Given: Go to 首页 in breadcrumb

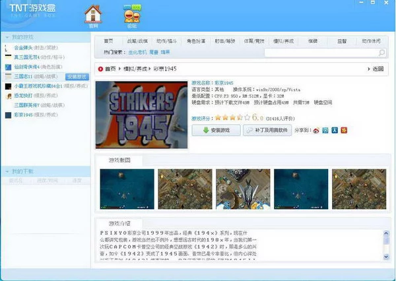Looking at the screenshot, I should coord(110,69).
